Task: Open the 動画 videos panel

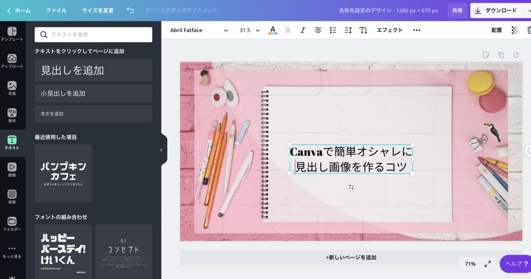Action: pyautogui.click(x=12, y=170)
